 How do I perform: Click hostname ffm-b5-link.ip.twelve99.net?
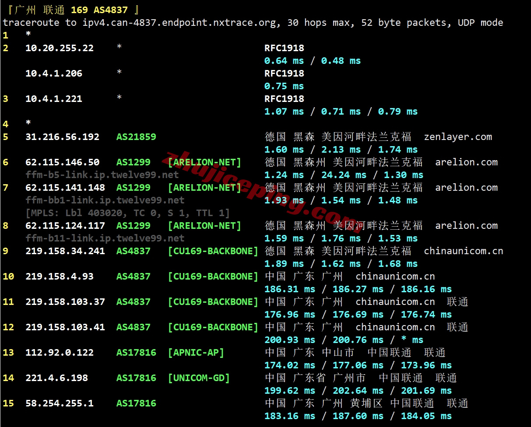click(x=102, y=175)
